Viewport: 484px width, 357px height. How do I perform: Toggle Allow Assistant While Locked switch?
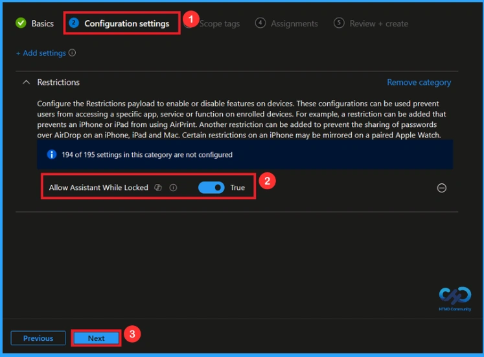[211, 188]
